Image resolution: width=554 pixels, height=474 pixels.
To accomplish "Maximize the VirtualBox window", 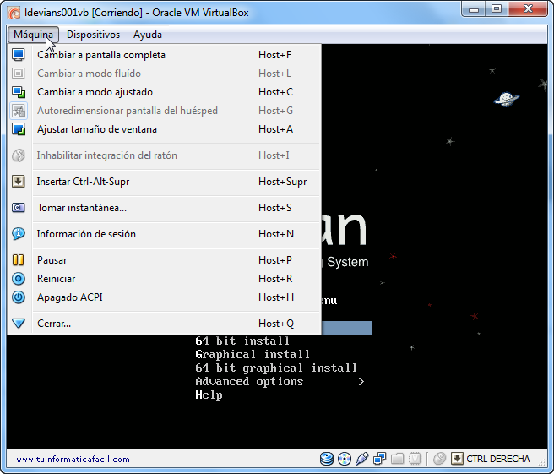I will 497,9.
